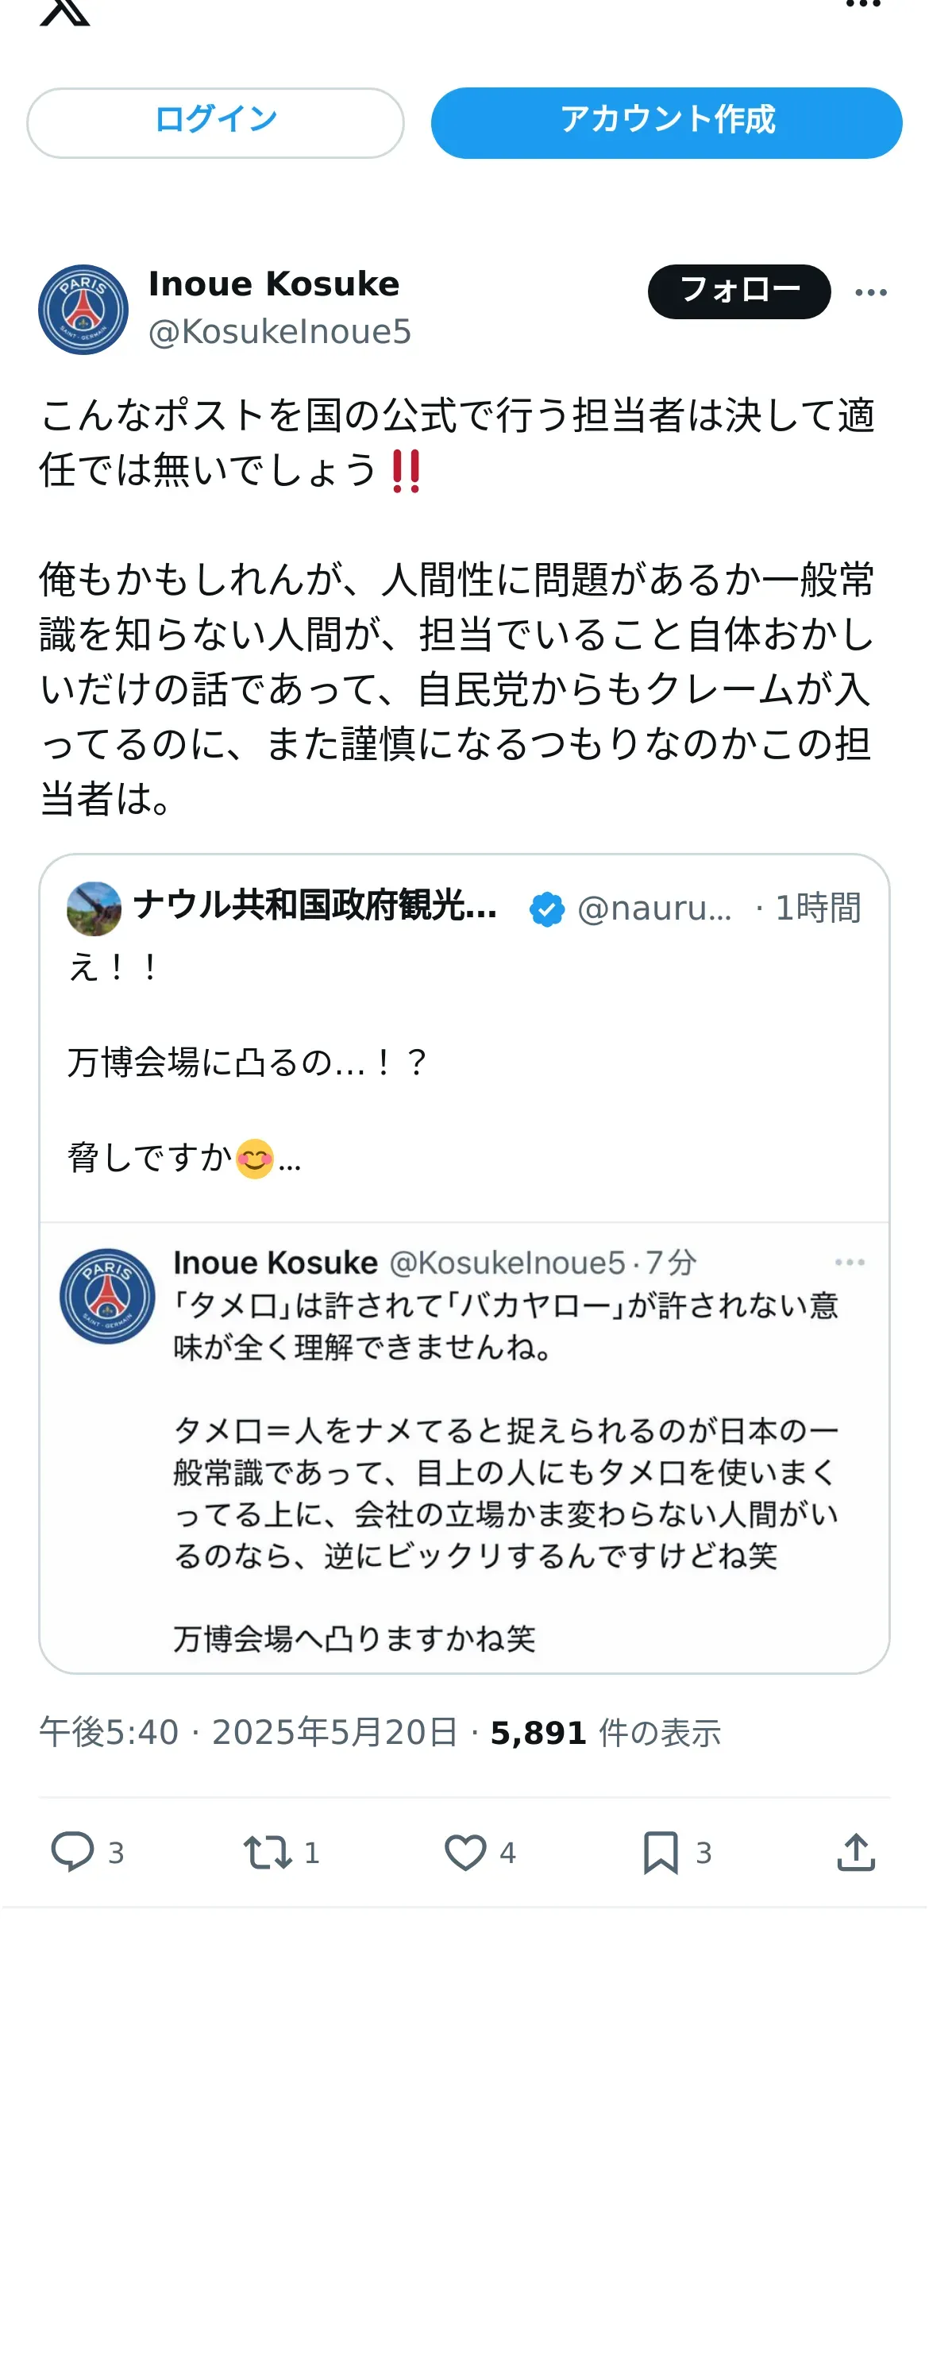
Task: Click the 午後5:40 · 2025年5月20日 timestamp
Action: tap(249, 1732)
